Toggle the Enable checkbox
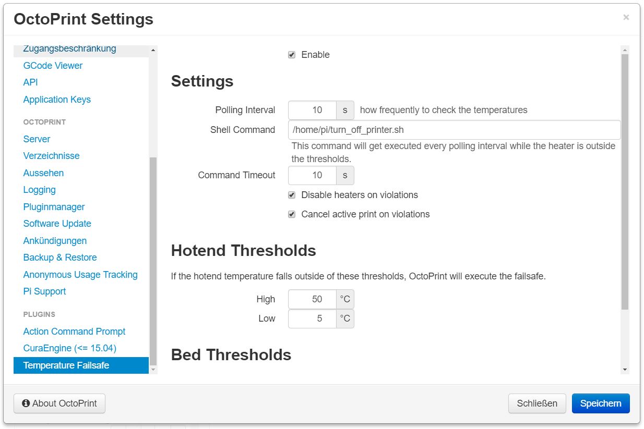Image resolution: width=644 pixels, height=429 pixels. click(x=292, y=55)
